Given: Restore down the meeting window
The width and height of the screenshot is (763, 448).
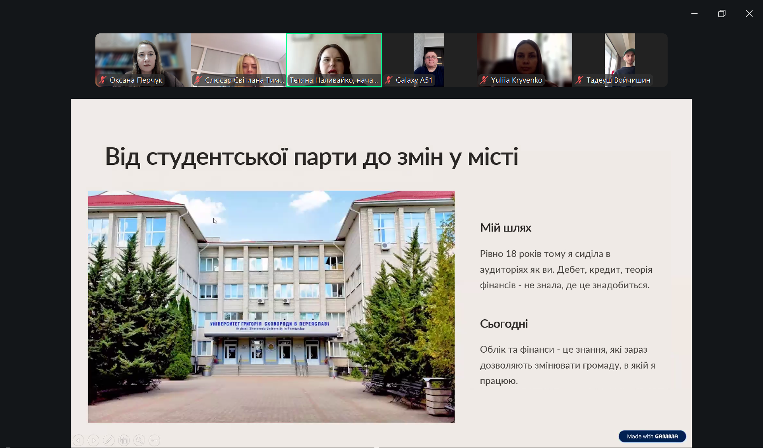Looking at the screenshot, I should point(722,14).
